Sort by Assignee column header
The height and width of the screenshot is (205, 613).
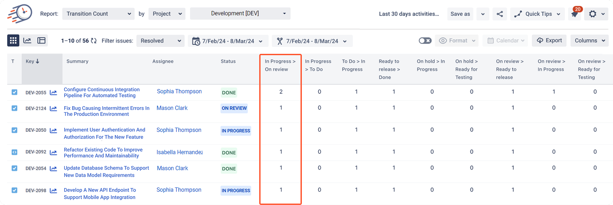point(163,61)
